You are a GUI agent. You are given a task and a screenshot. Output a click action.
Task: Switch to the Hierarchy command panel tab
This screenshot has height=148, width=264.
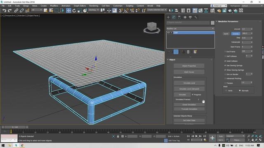[179, 17]
